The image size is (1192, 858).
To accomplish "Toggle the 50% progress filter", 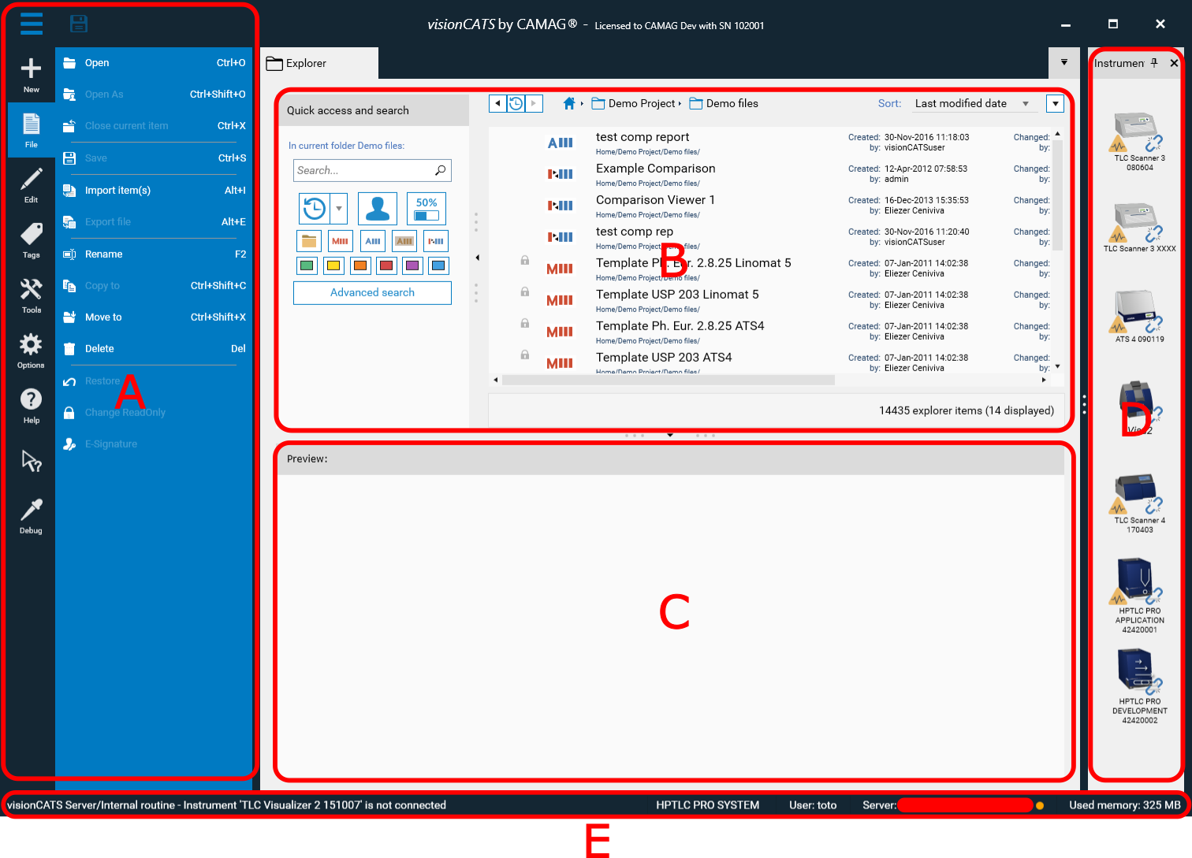I will [x=427, y=209].
